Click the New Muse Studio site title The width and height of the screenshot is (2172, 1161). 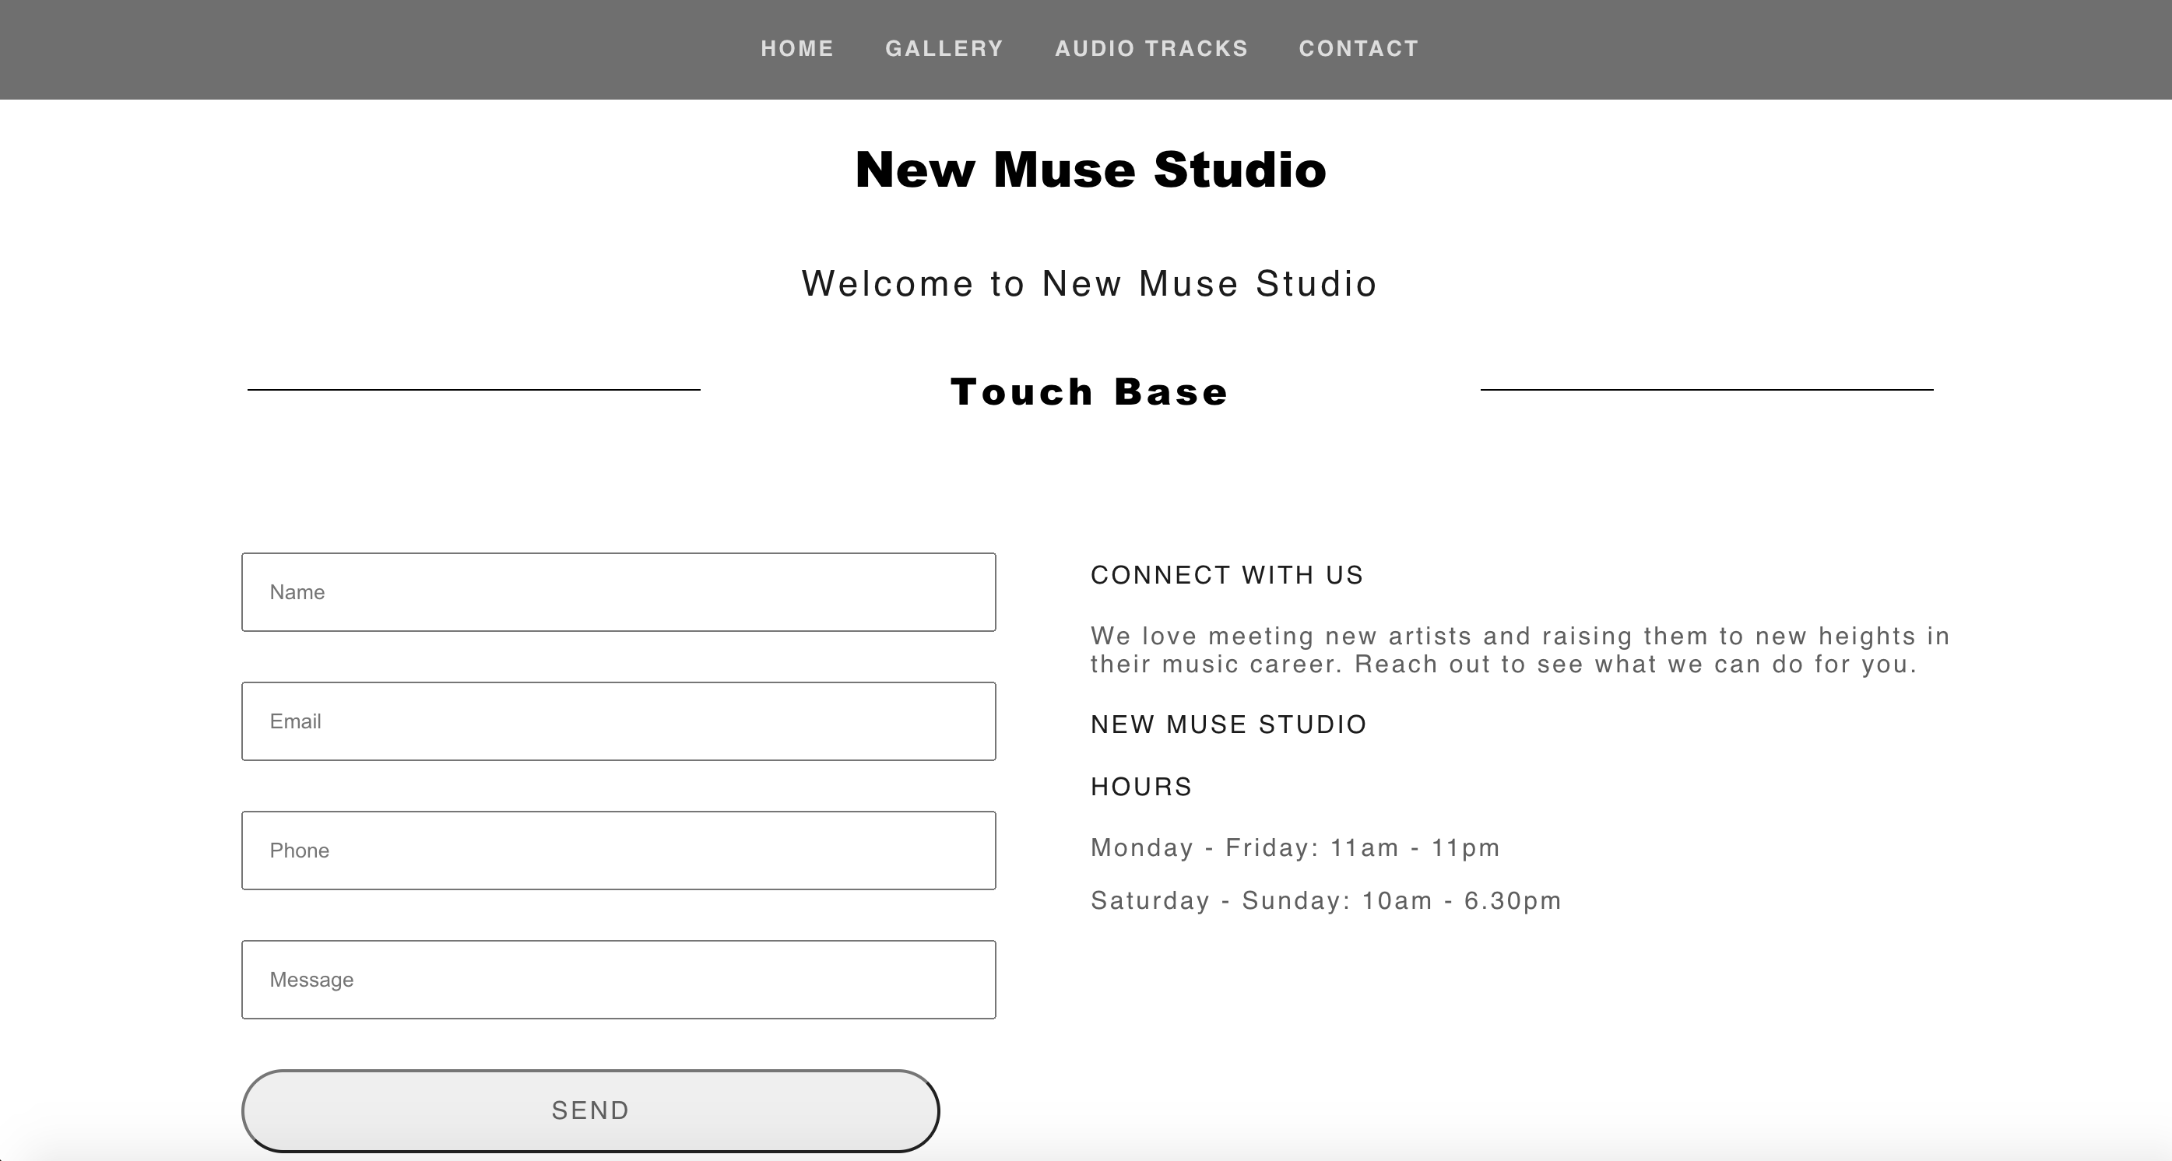coord(1090,170)
